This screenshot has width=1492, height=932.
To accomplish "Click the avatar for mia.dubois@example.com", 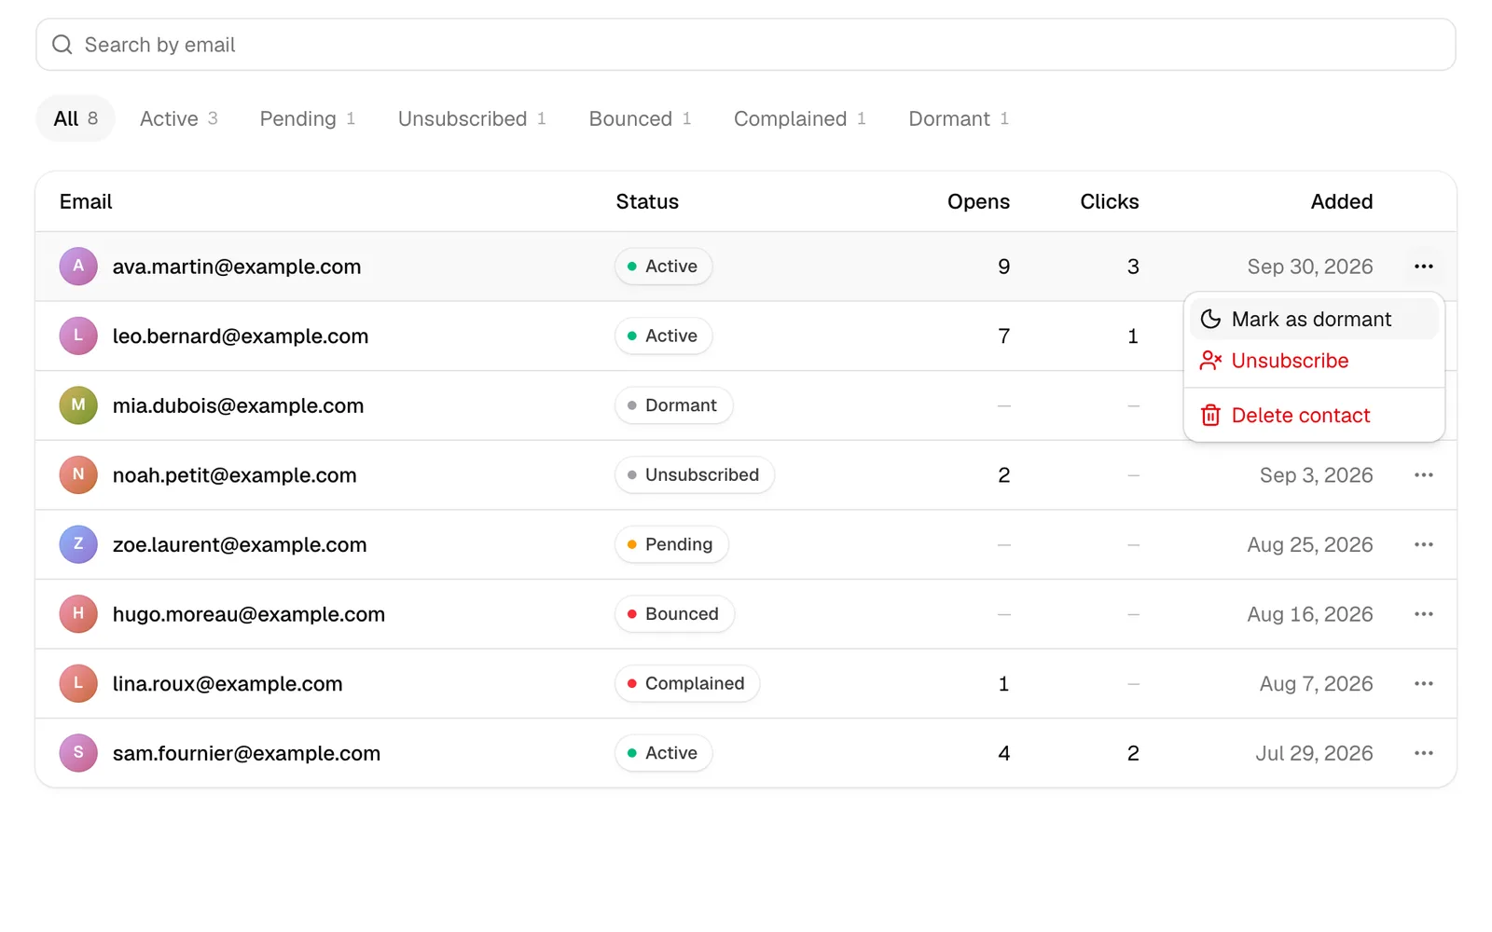I will point(78,405).
